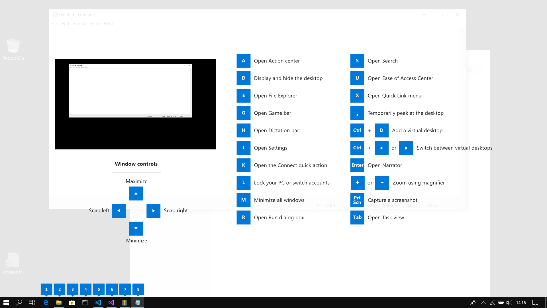Open the Help menu in Notepad
Image resolution: width=547 pixels, height=308 pixels.
pos(108,23)
